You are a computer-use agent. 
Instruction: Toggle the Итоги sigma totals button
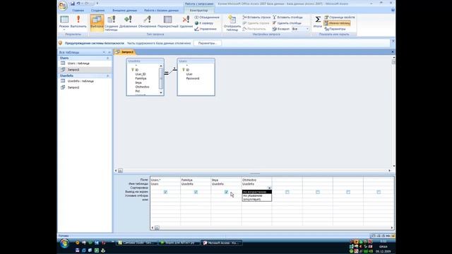tap(317, 22)
